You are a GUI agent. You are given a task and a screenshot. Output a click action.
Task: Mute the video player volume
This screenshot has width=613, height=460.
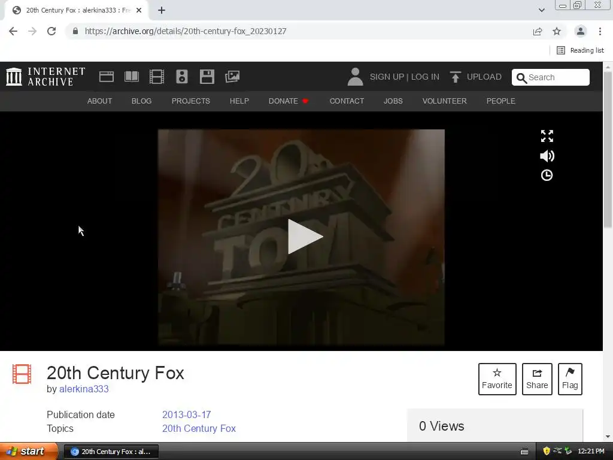(x=547, y=156)
